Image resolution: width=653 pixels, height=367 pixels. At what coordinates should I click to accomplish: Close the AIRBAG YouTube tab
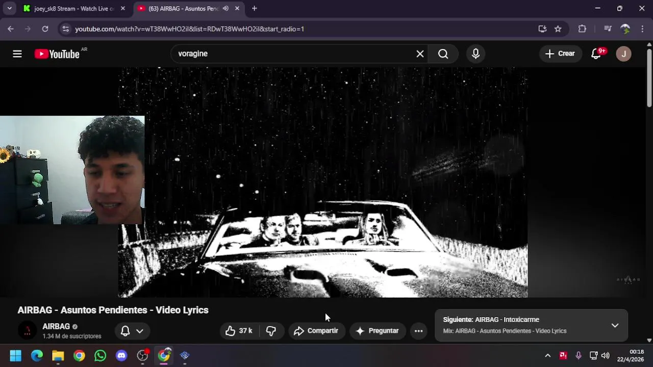pos(237,8)
